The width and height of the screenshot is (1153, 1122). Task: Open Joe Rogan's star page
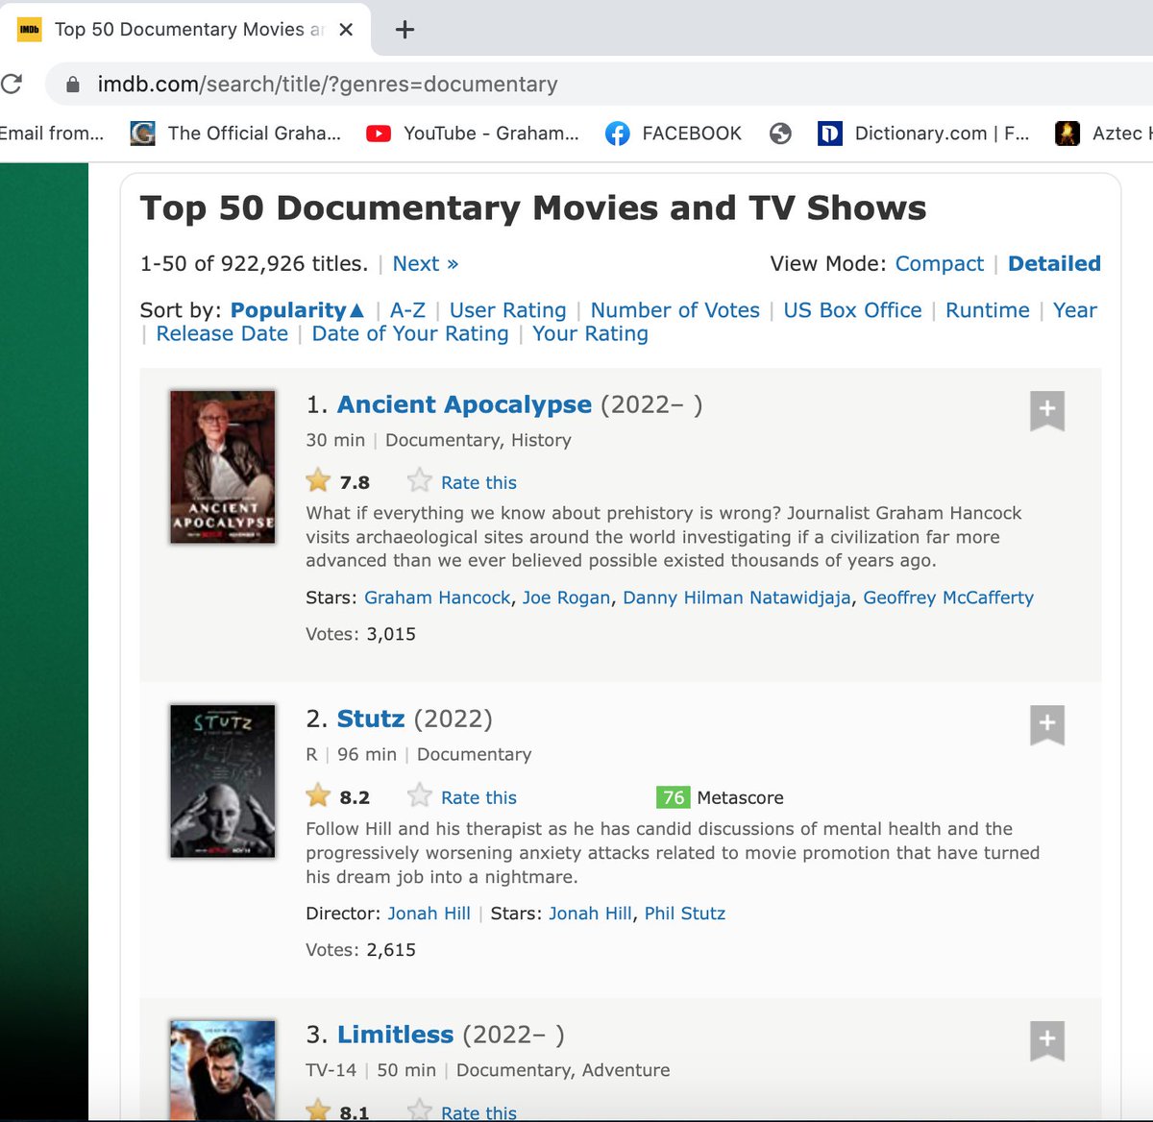(566, 598)
